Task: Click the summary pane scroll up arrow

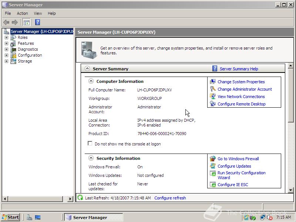Action: [x=291, y=66]
